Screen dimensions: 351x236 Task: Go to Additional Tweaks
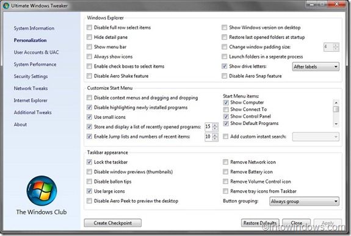(33, 113)
